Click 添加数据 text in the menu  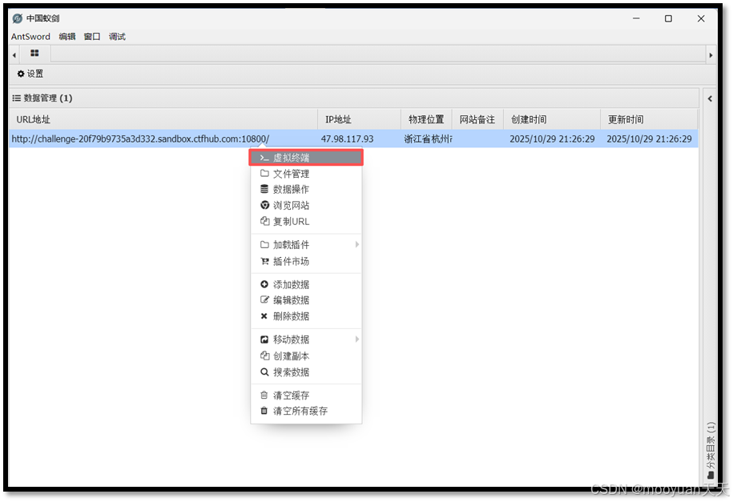tap(292, 285)
